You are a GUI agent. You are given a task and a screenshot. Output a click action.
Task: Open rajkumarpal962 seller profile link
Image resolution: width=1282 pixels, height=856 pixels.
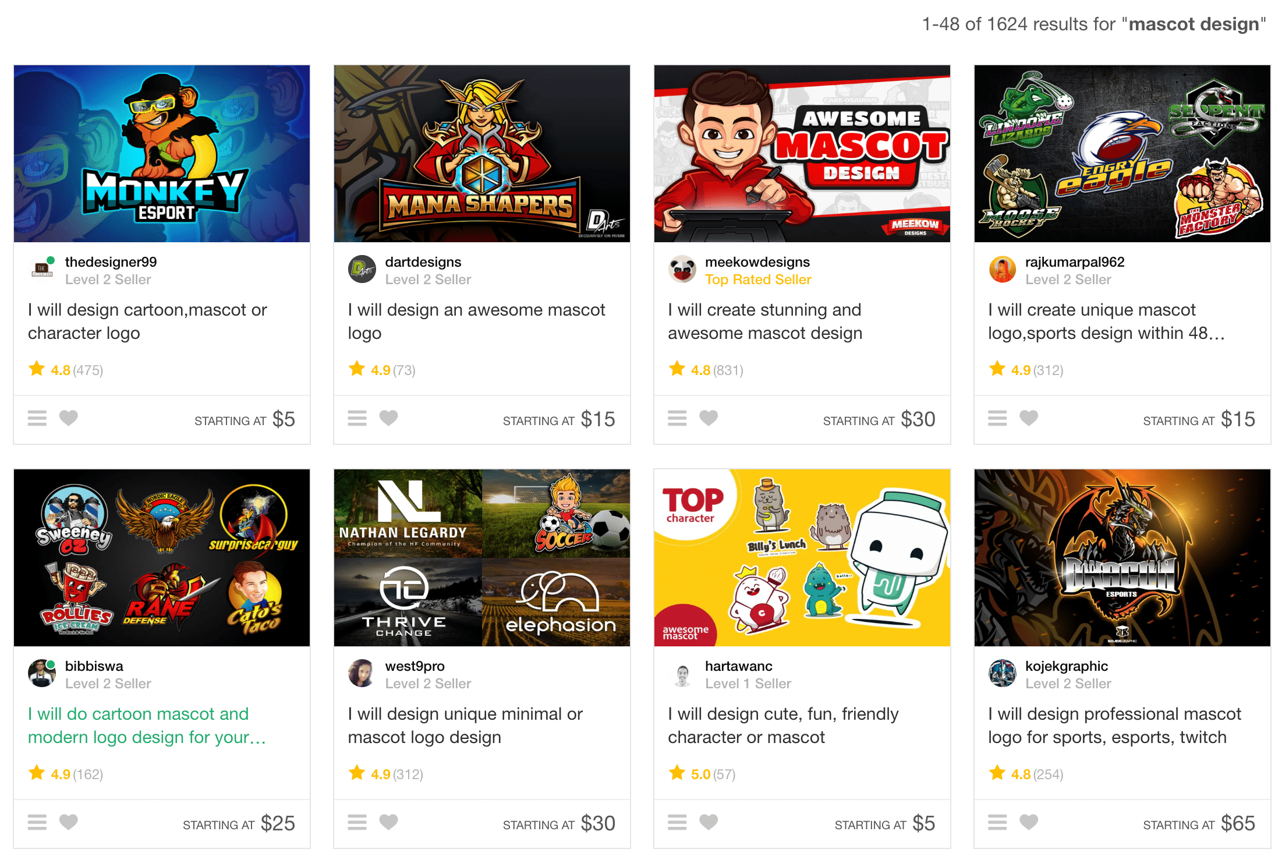pyautogui.click(x=1075, y=262)
